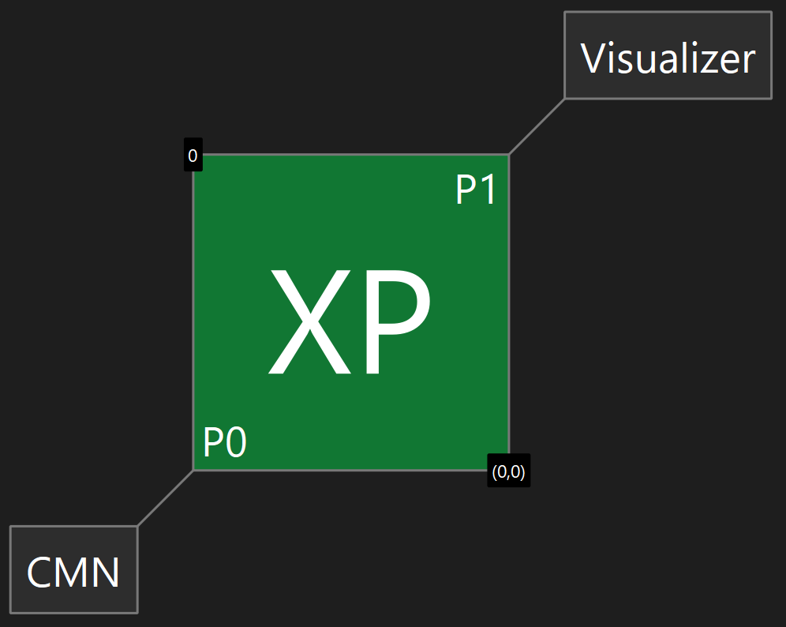
Task: Click XP corner where CMN link attaches
Action: pyautogui.click(x=194, y=470)
